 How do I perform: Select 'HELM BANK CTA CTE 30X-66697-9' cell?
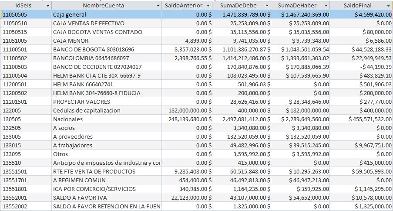click(x=107, y=75)
